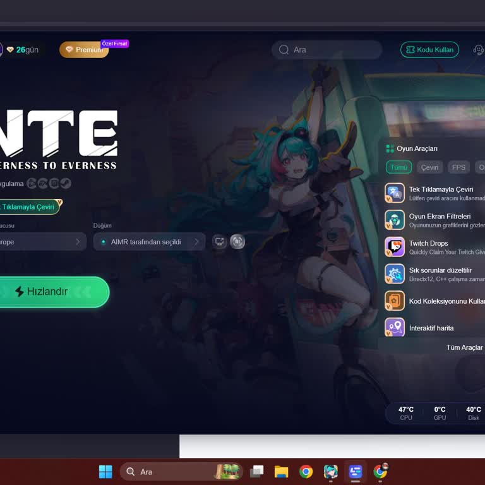Click the Windows taskbar Ara search box
This screenshot has width=485, height=485.
(x=181, y=472)
